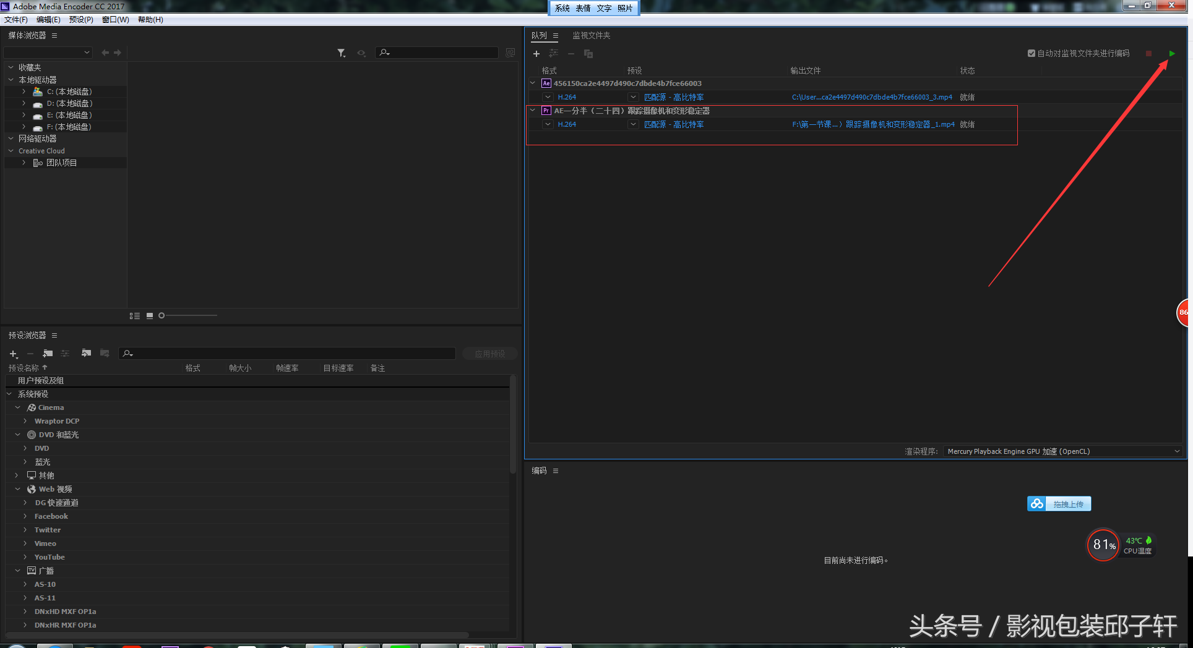Expand the C: 本地磁盘 drive
Viewport: 1193px width, 648px height.
[x=24, y=92]
